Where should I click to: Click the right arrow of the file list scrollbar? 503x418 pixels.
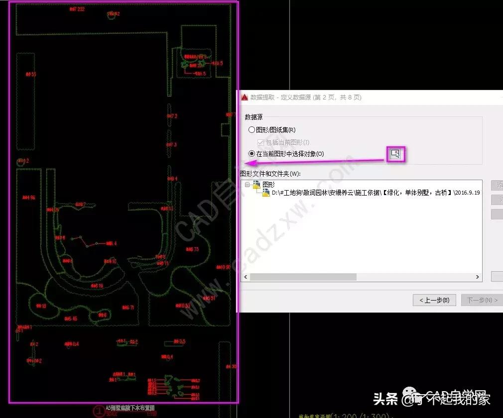click(477, 277)
